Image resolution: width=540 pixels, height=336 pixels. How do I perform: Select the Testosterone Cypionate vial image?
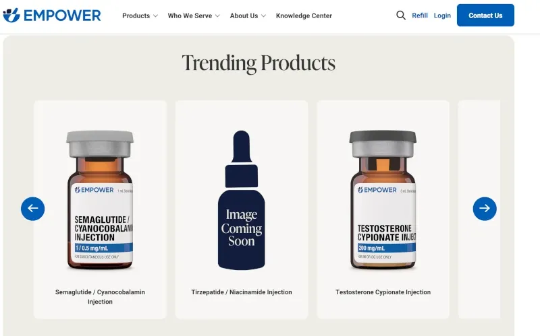(383, 199)
